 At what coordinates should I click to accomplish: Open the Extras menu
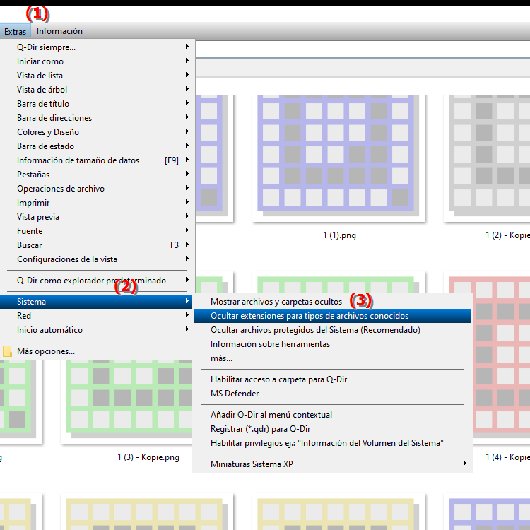[16, 31]
